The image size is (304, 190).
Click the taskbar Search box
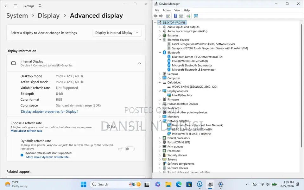(x=116, y=184)
